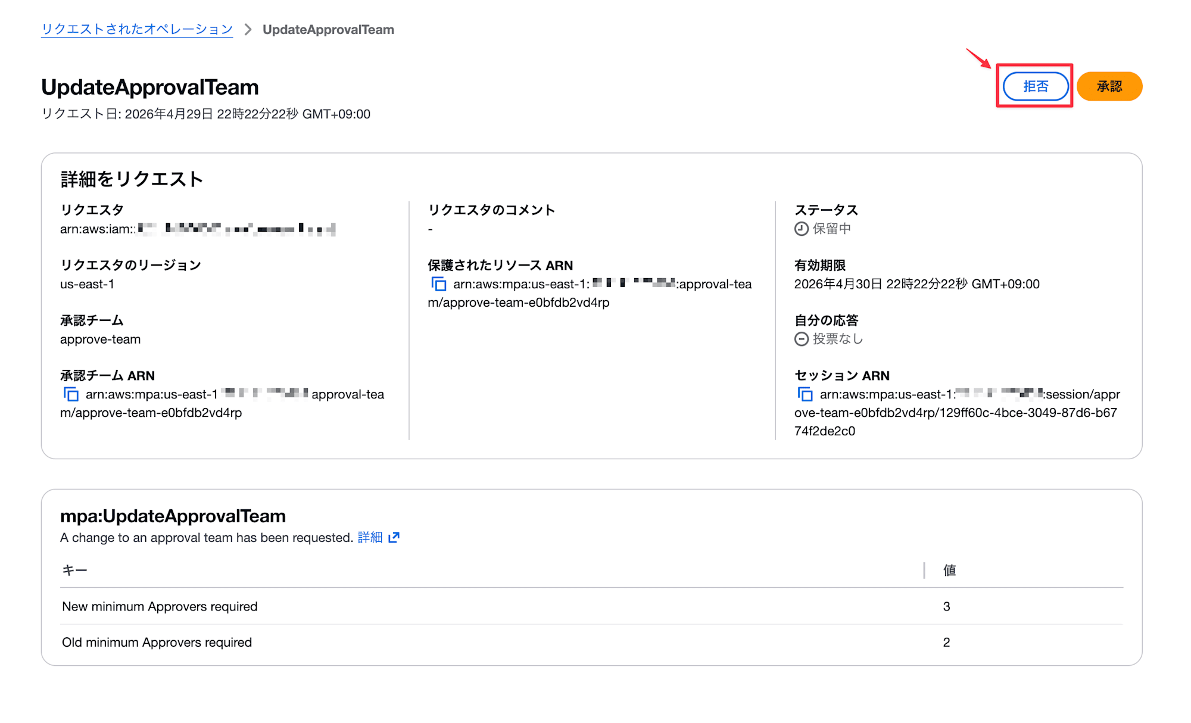Click the キー column header
Image resolution: width=1191 pixels, height=723 pixels.
coord(73,570)
